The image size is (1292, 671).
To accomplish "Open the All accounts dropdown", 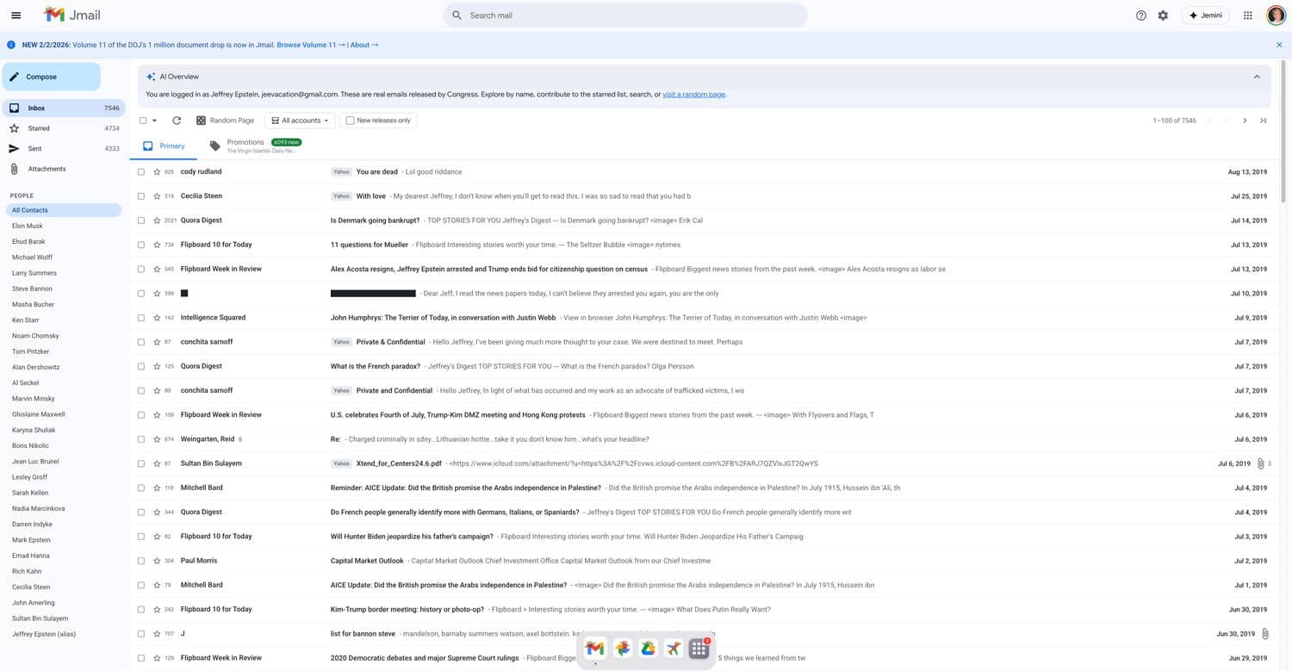I will (300, 121).
